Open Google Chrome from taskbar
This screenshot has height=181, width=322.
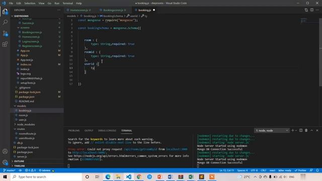139,176
